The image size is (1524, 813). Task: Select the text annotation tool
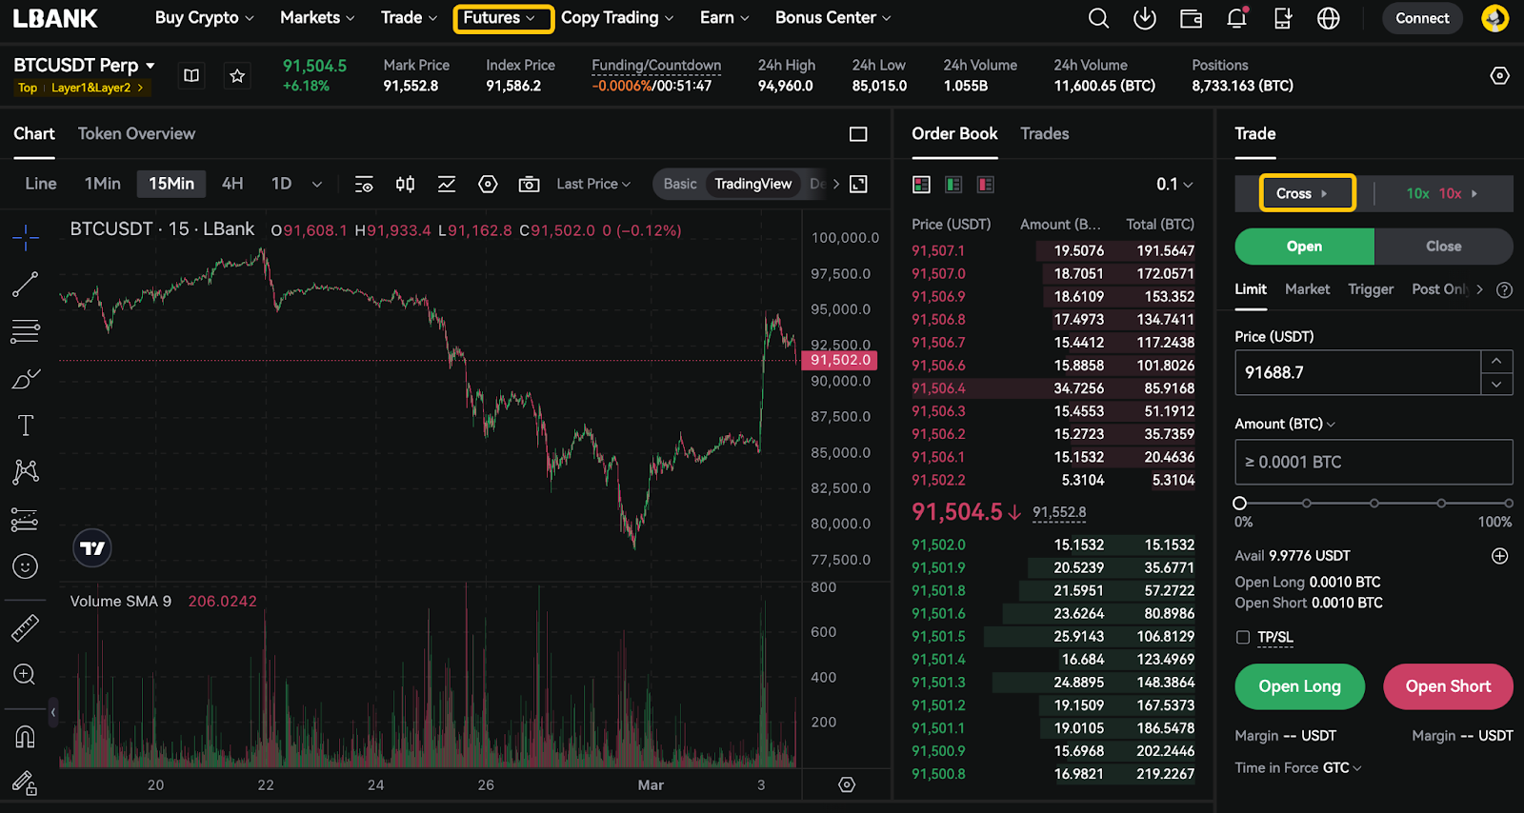(26, 425)
